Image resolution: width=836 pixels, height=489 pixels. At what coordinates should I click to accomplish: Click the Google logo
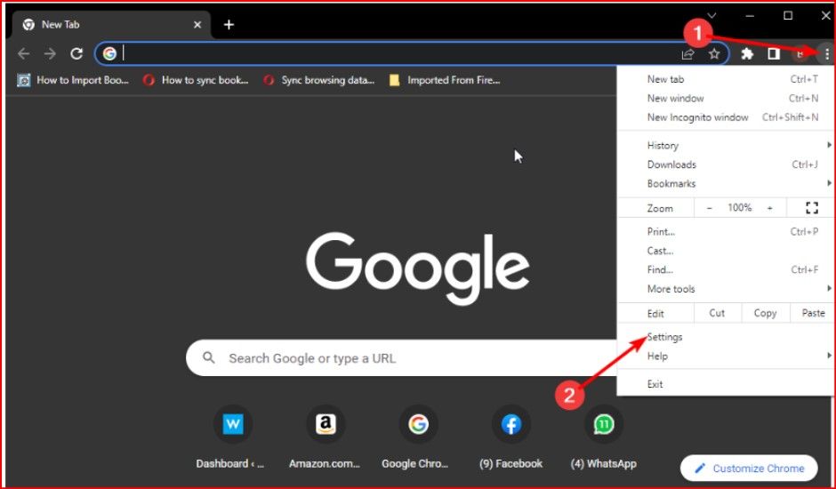tap(417, 269)
